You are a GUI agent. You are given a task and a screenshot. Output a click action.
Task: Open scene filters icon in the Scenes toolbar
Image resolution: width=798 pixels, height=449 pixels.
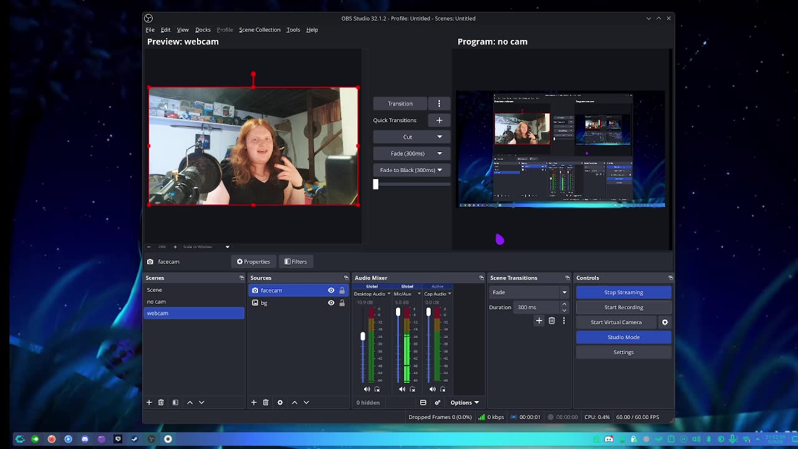(175, 402)
